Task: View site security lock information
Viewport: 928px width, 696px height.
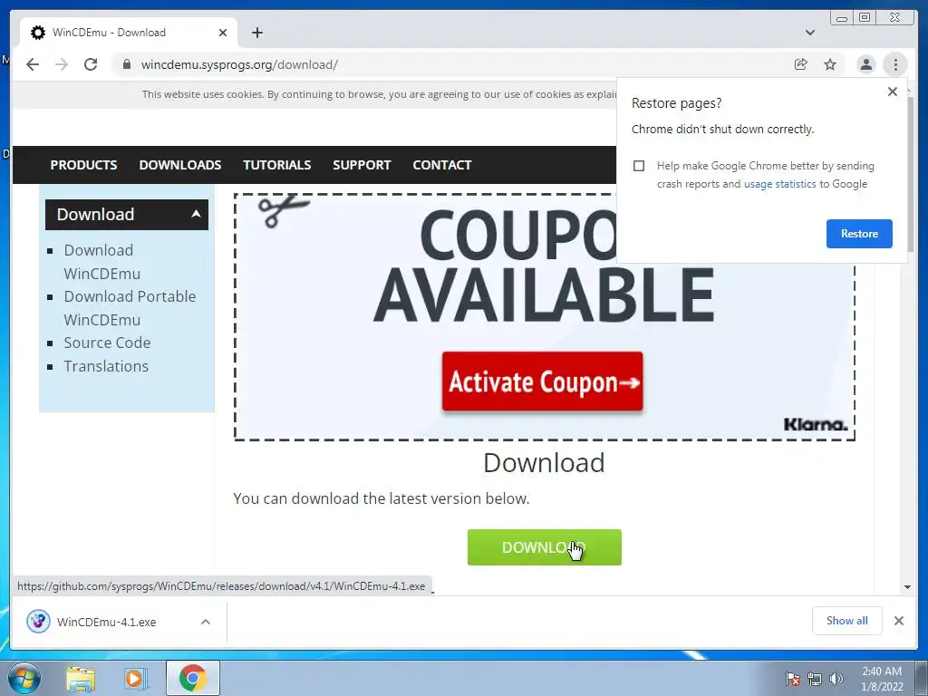Action: pos(127,64)
